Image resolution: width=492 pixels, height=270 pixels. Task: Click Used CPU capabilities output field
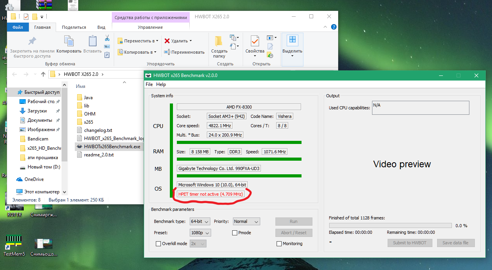coord(421,108)
